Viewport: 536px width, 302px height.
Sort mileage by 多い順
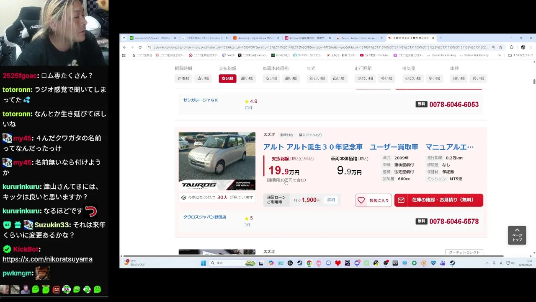click(387, 78)
